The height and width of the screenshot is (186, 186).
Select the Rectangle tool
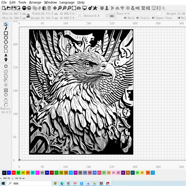click(6, 33)
